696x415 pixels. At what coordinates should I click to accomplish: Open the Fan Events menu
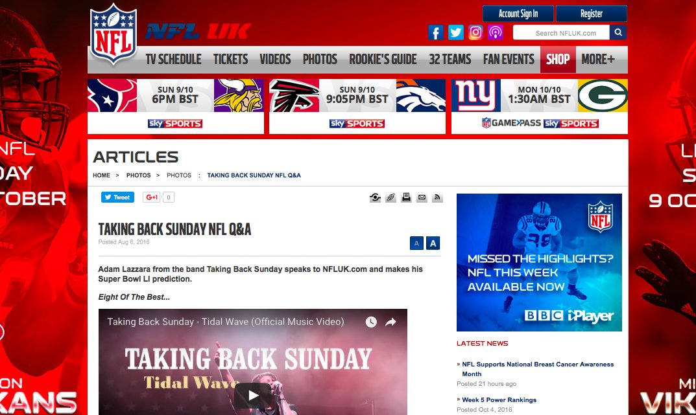coord(509,60)
